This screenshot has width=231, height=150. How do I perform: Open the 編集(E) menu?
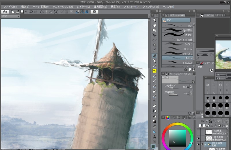[x=25, y=7]
